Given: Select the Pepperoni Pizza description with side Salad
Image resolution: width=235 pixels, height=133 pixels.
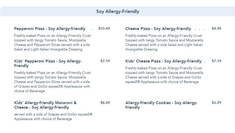Looking at the screenshot, I should coord(52,42).
